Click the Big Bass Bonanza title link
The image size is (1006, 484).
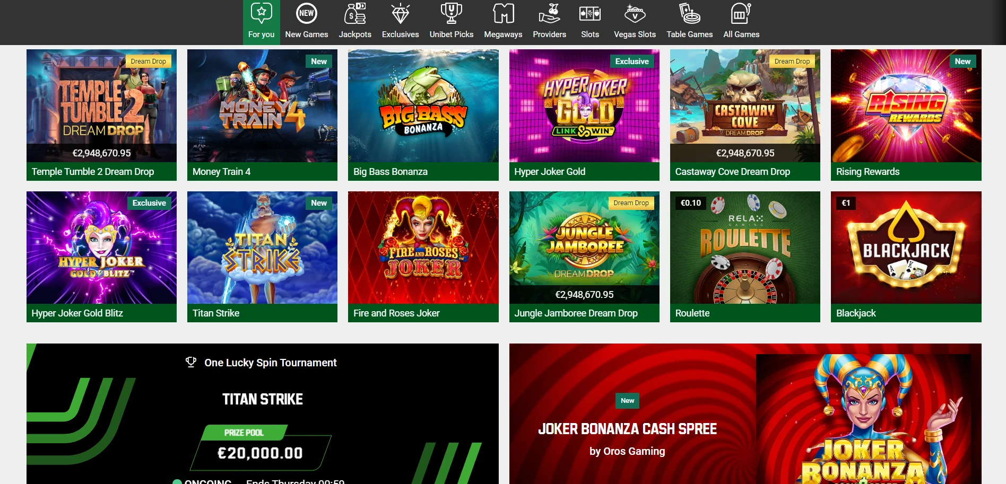tap(391, 172)
